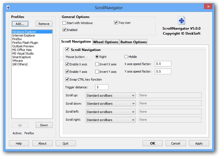Image resolution: width=220 pixels, height=157 pixels.
Task: Toggle the Tray icon checkbox
Action: (x=116, y=23)
